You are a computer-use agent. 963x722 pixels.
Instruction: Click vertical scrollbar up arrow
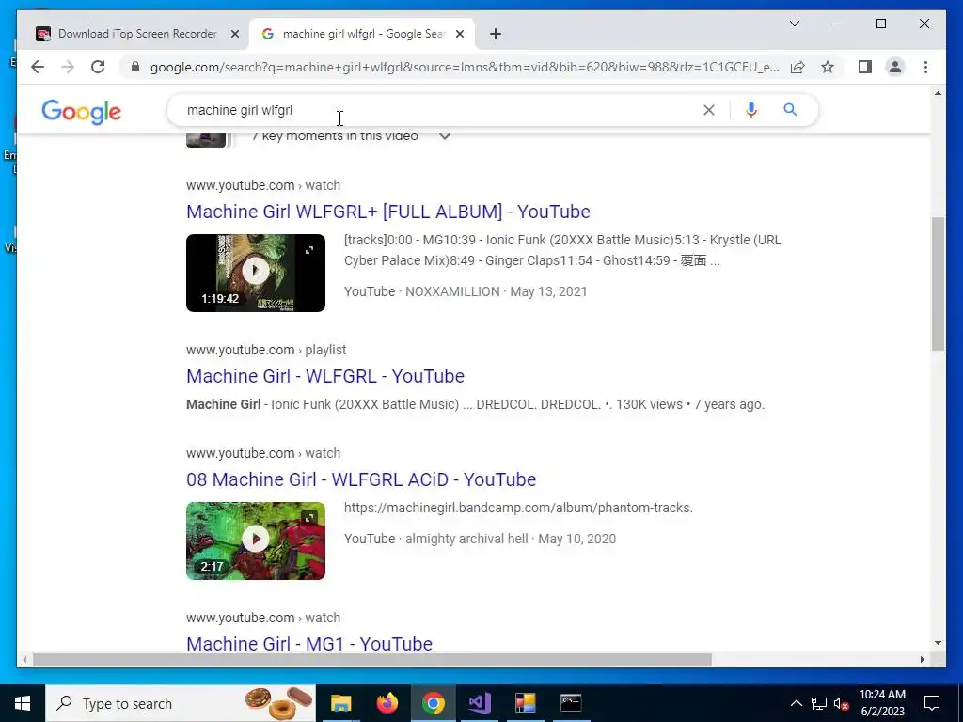point(938,93)
